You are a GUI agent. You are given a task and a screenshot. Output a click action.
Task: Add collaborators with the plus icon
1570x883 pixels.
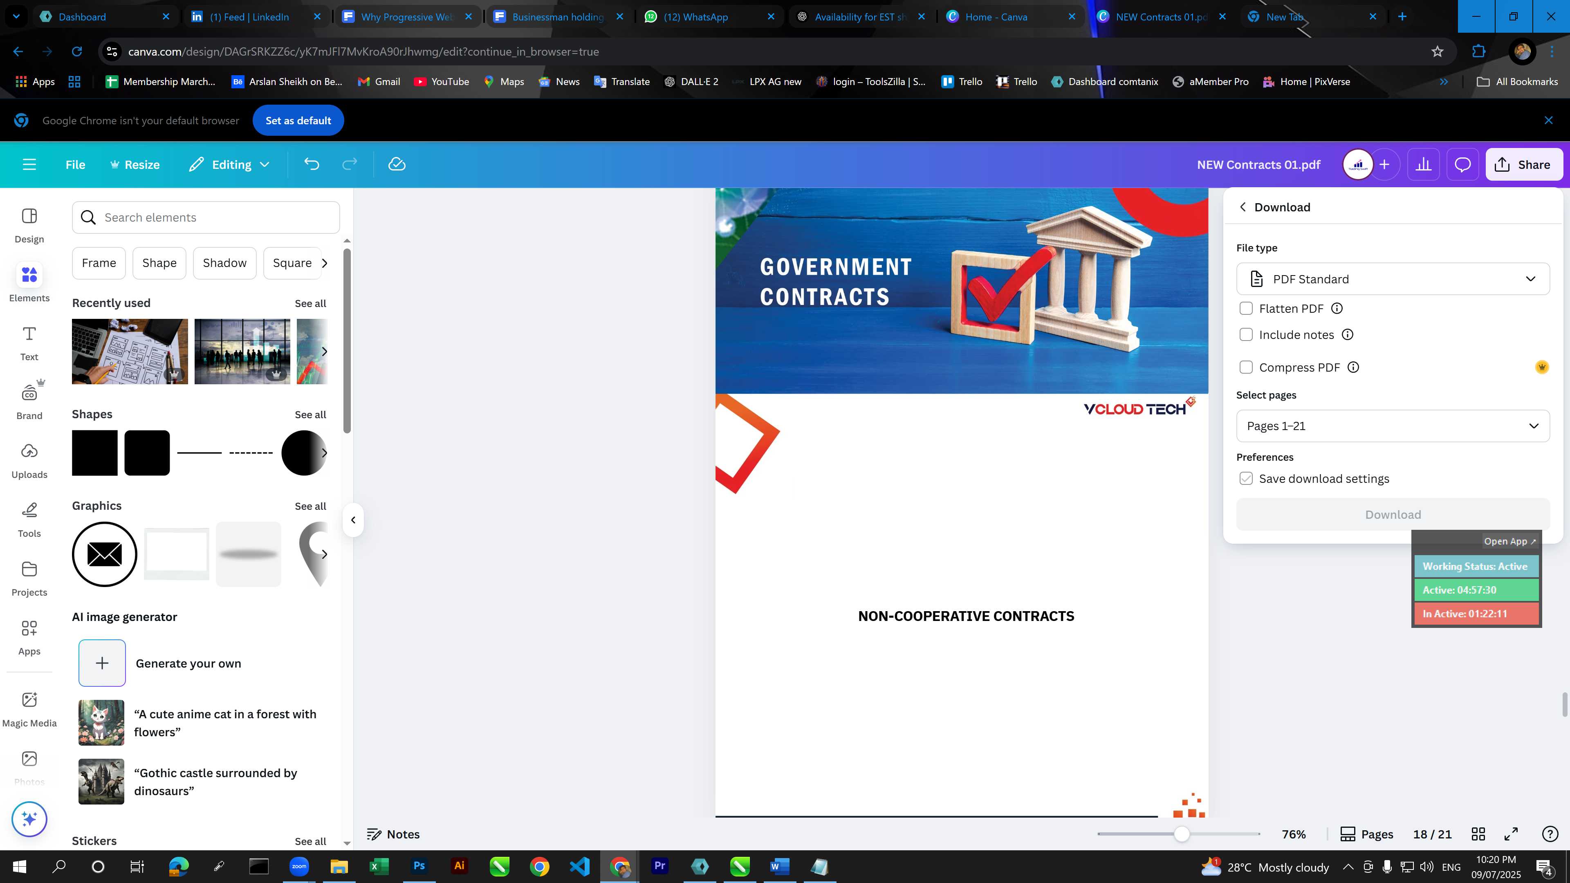pos(1385,164)
